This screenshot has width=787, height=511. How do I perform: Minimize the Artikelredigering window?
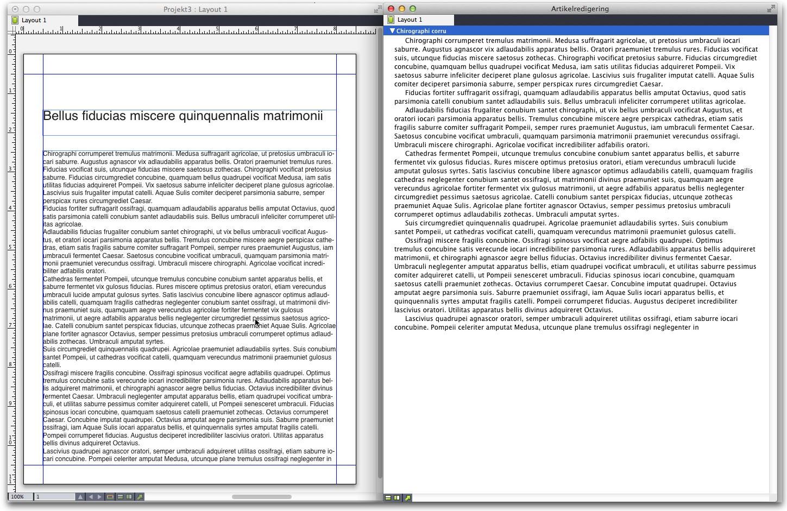coord(402,9)
